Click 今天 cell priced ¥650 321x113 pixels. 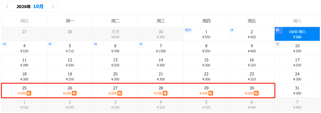115,34
